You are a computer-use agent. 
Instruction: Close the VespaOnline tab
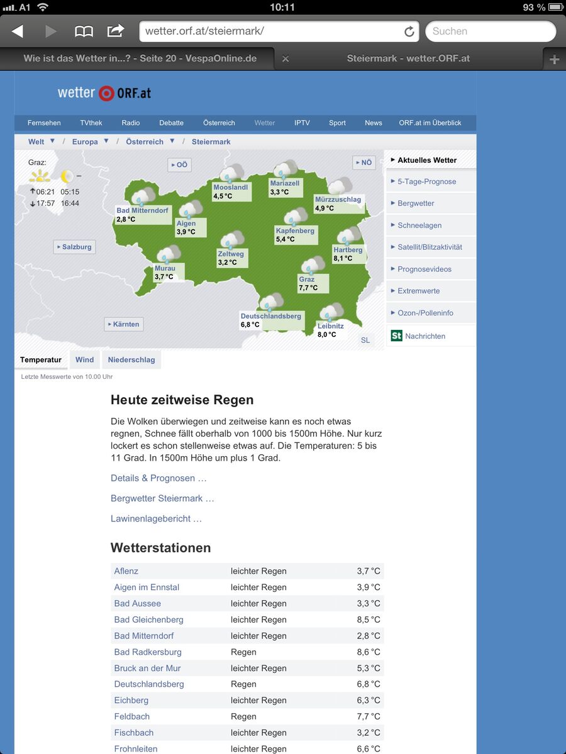point(286,58)
